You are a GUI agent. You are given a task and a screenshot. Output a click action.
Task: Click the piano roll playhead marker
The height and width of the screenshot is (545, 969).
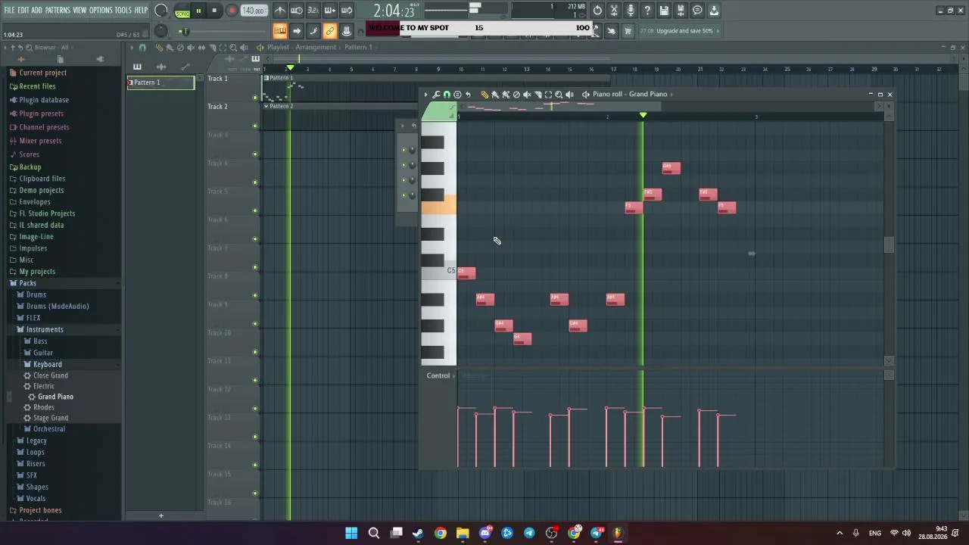[x=643, y=115]
